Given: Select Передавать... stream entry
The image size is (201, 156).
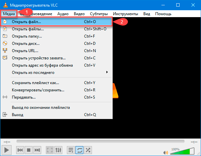Looking at the screenshot, I should point(56,97).
